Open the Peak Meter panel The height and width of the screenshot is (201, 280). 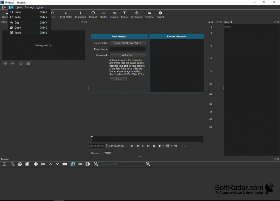point(66,15)
